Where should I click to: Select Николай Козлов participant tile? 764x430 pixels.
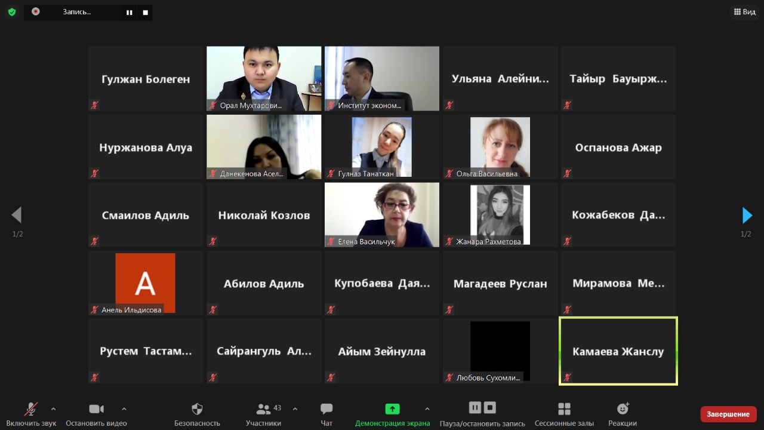[x=264, y=215]
